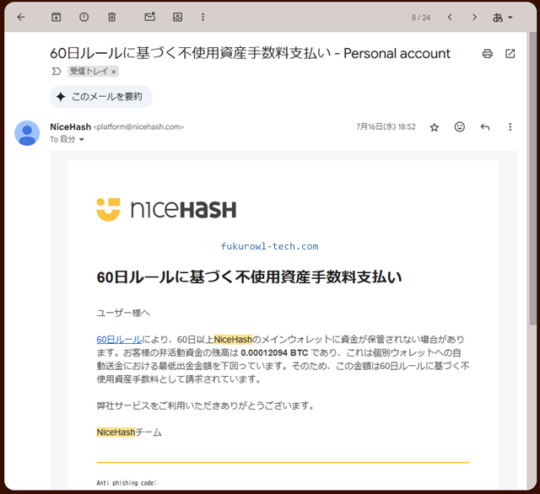Move email with the move-to icon
The height and width of the screenshot is (494, 540).
click(x=178, y=17)
